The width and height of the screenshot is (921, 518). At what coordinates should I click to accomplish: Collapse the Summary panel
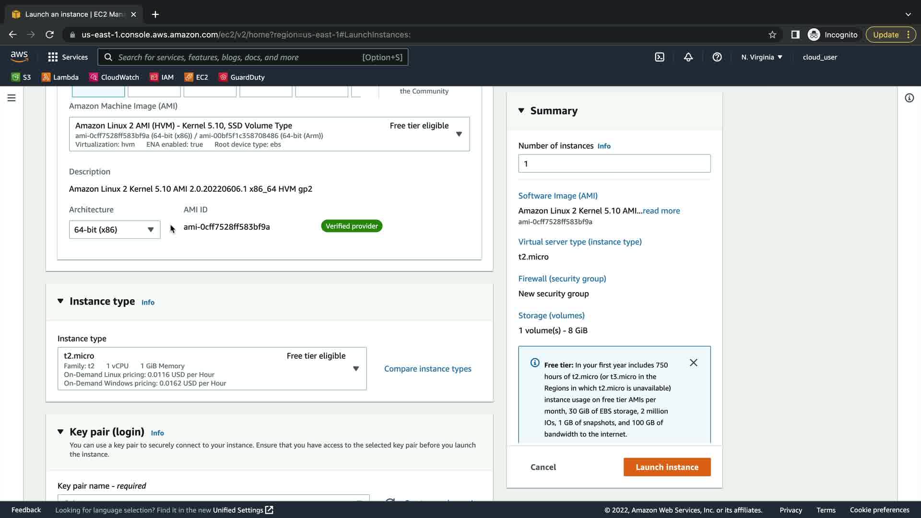tap(521, 111)
